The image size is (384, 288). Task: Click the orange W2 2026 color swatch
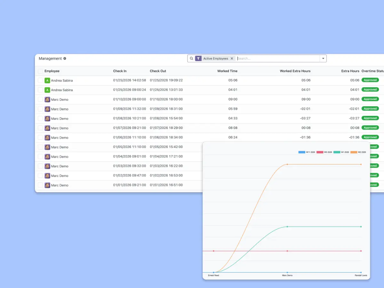pyautogui.click(x=354, y=152)
